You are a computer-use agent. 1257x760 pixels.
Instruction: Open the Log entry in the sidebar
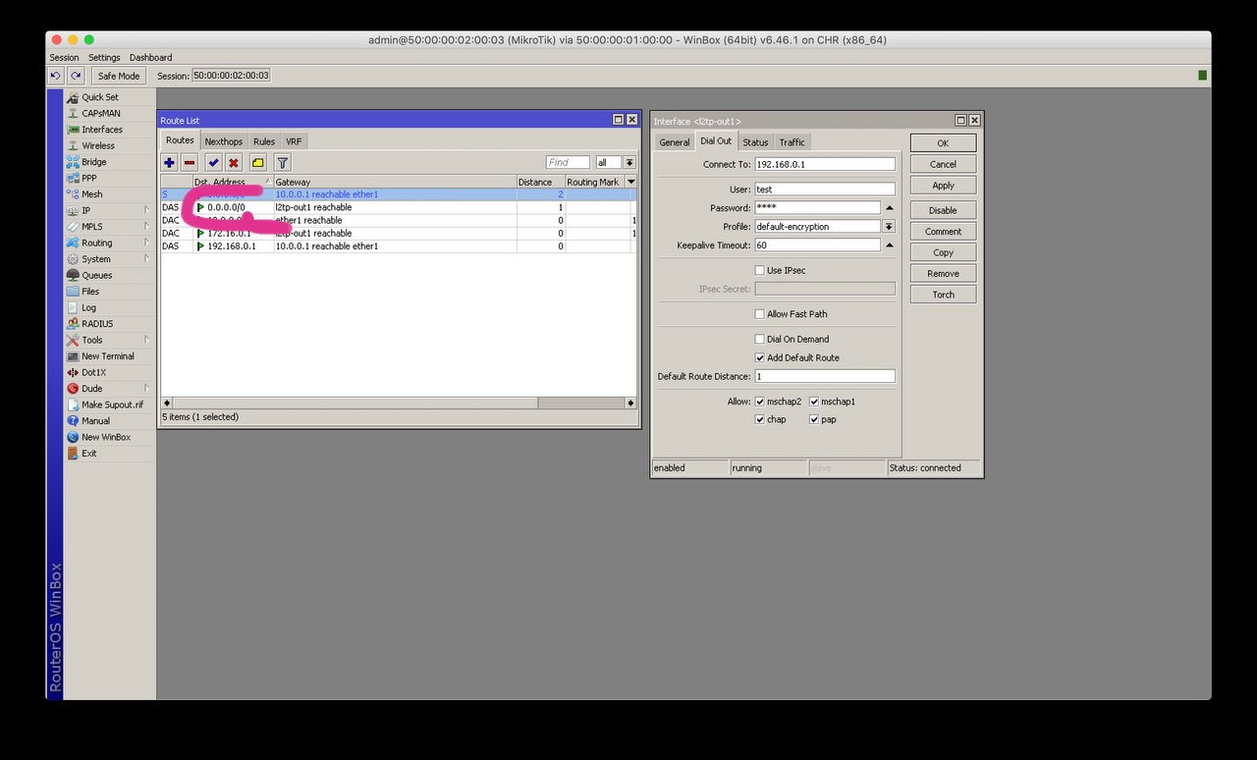tap(88, 307)
